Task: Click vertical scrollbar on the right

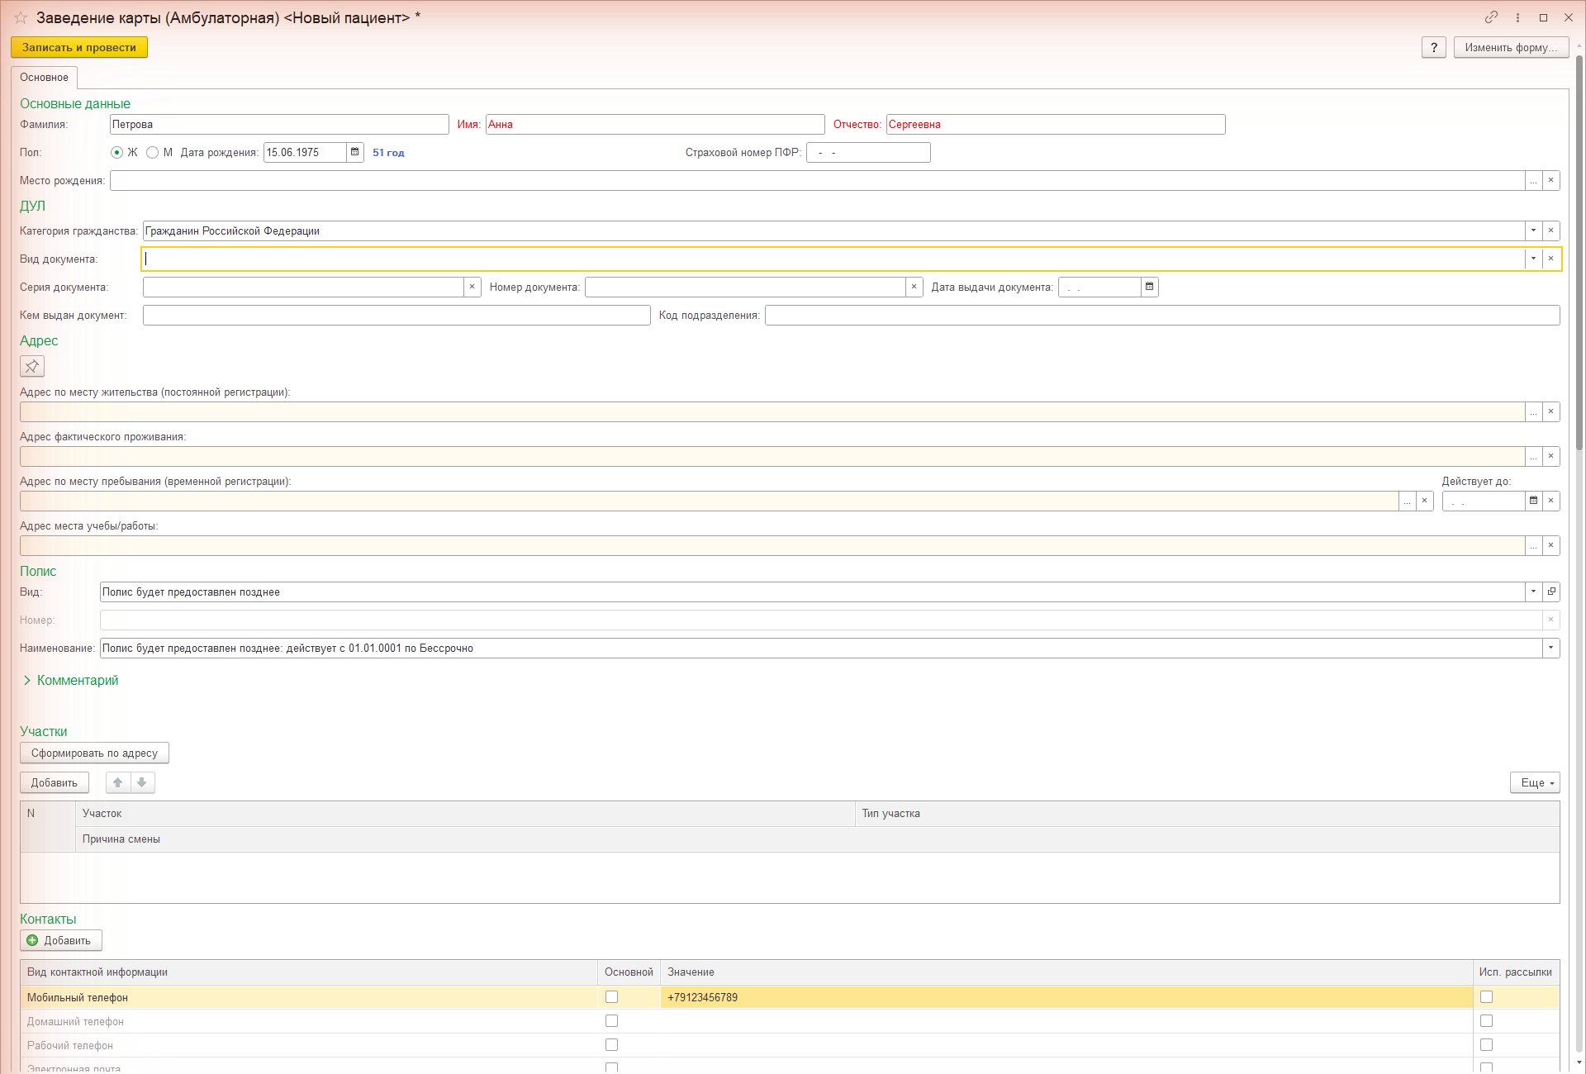Action: click(1579, 253)
